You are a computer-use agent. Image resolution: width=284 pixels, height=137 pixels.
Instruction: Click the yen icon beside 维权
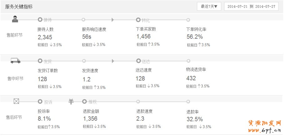71,101
